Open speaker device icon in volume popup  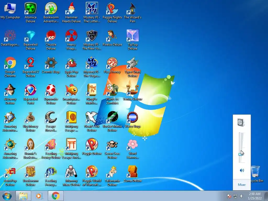[x=241, y=122]
